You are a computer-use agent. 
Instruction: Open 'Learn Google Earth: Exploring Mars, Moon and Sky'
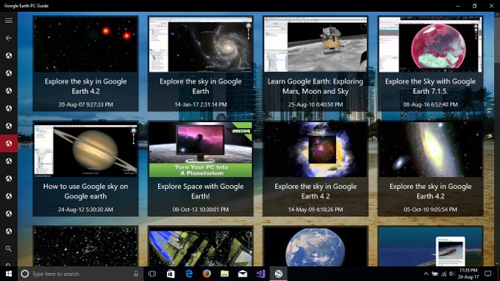315,63
